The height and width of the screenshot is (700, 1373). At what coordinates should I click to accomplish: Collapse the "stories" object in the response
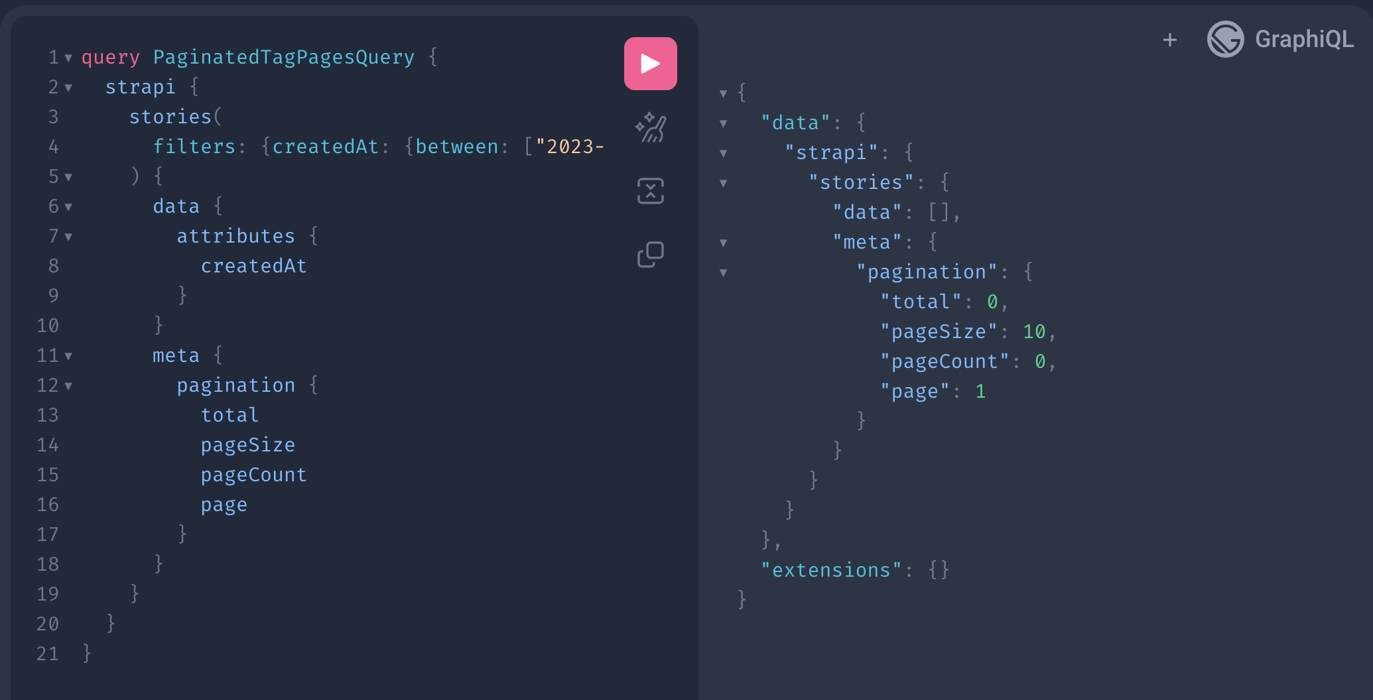point(722,182)
